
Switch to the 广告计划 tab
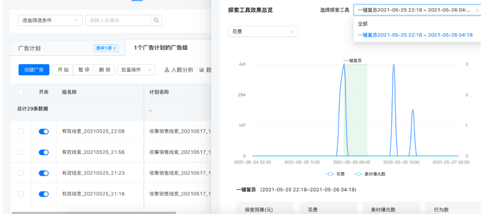(x=29, y=48)
